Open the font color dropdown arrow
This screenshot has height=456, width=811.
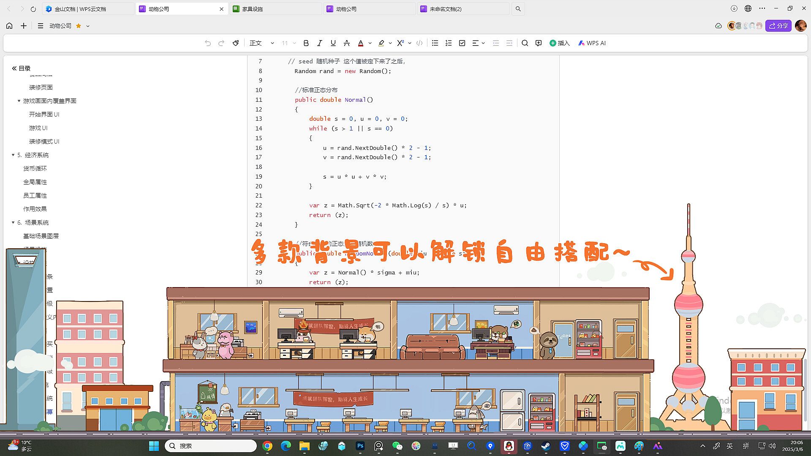tap(370, 43)
